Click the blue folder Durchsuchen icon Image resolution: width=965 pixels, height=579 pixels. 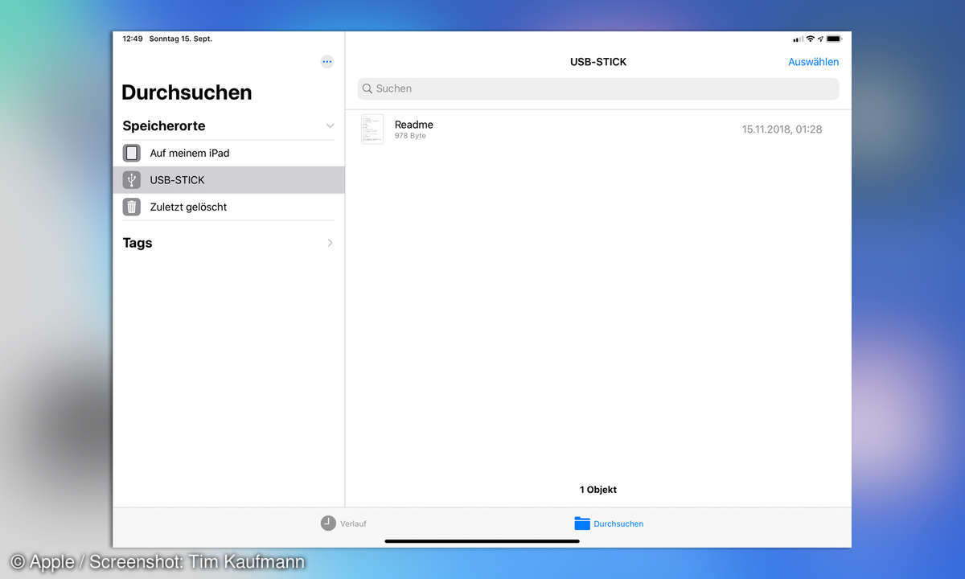click(x=582, y=523)
